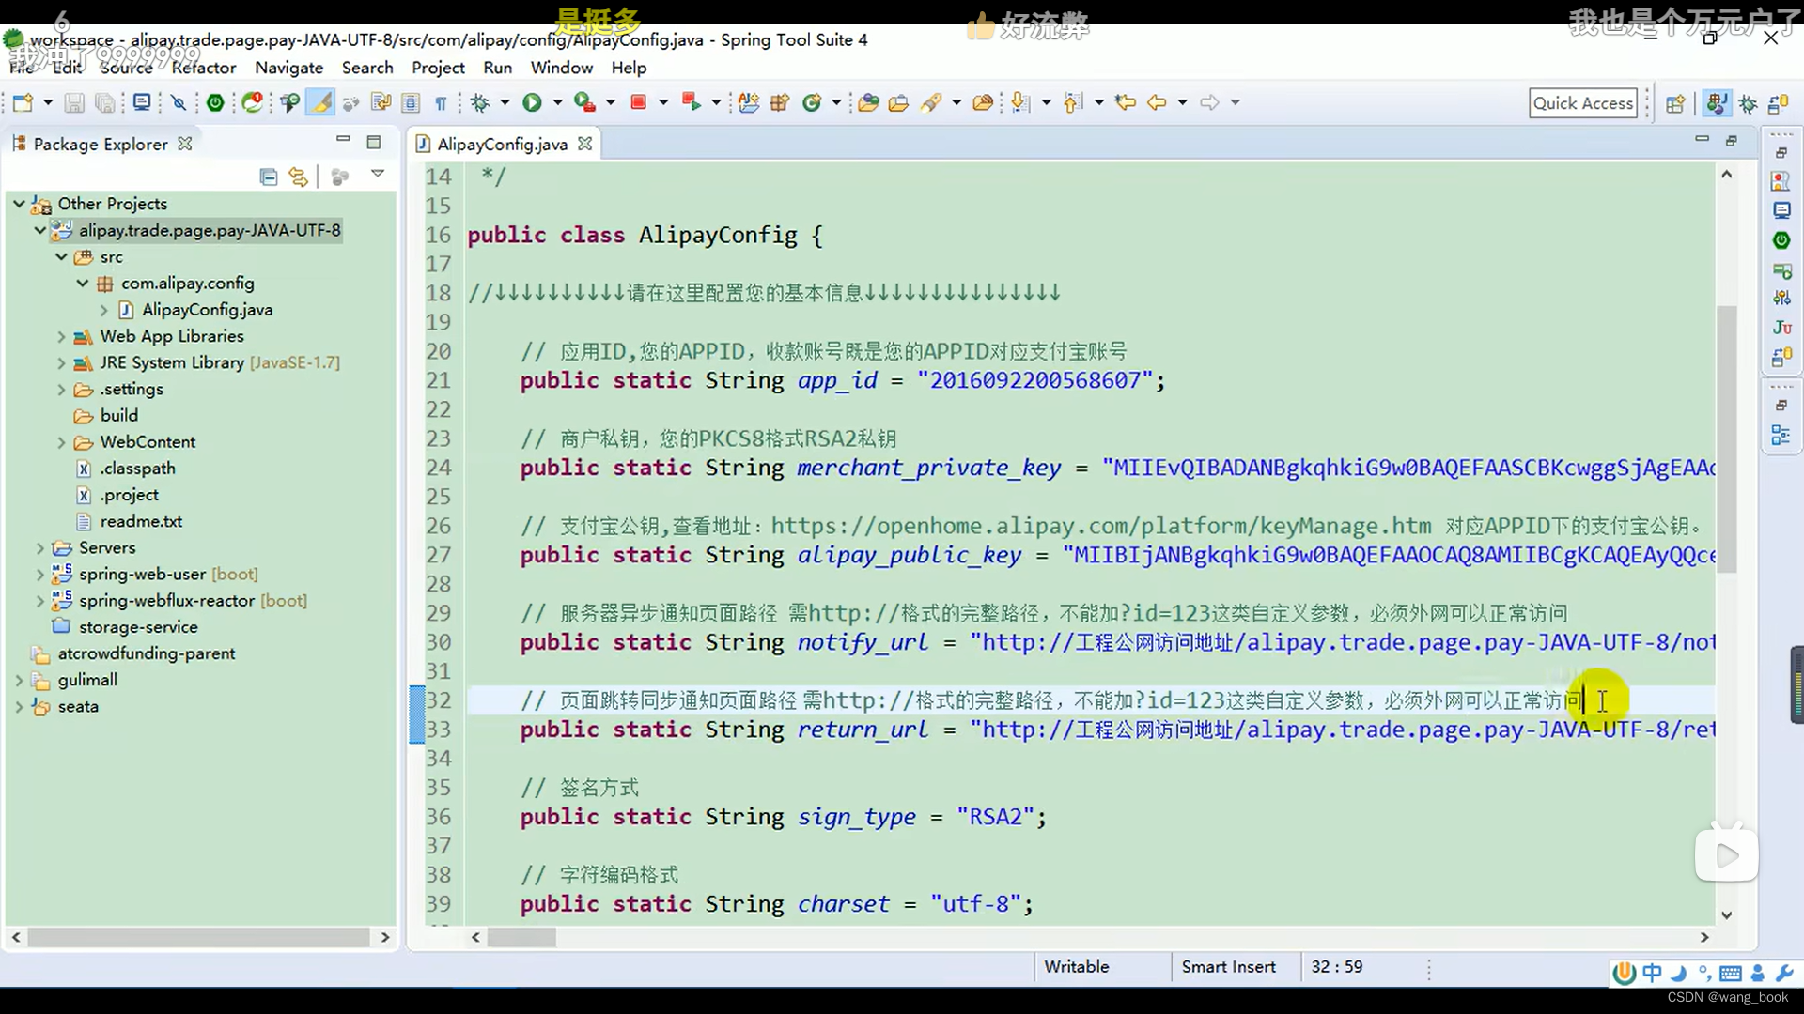Click the Debug bug icon

click(x=480, y=102)
